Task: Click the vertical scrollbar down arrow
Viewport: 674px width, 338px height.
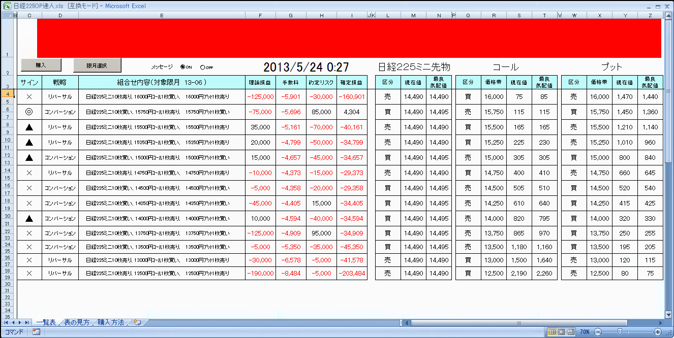Action: click(x=669, y=315)
